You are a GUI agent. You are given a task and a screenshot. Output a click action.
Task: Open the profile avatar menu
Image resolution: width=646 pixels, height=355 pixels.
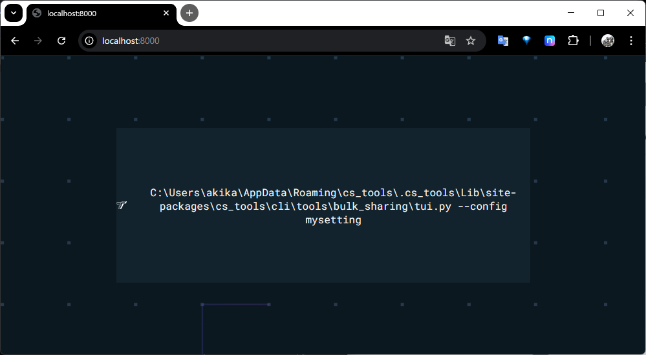pos(608,41)
